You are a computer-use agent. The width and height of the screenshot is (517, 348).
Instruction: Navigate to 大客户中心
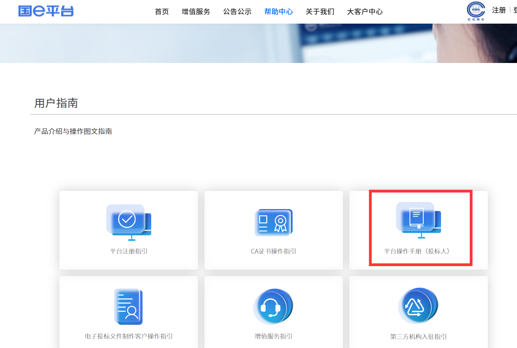365,12
